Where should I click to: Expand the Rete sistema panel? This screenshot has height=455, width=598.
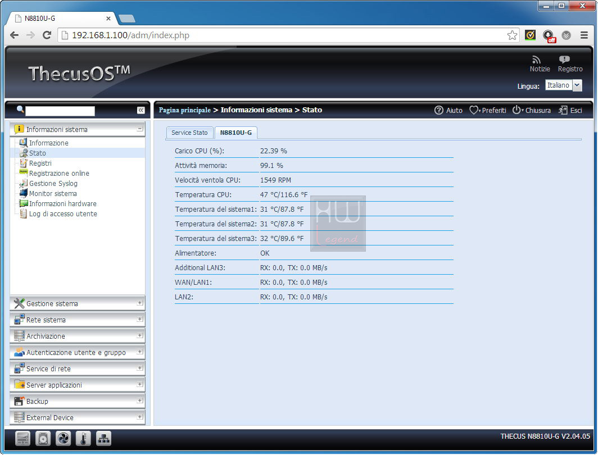click(140, 319)
